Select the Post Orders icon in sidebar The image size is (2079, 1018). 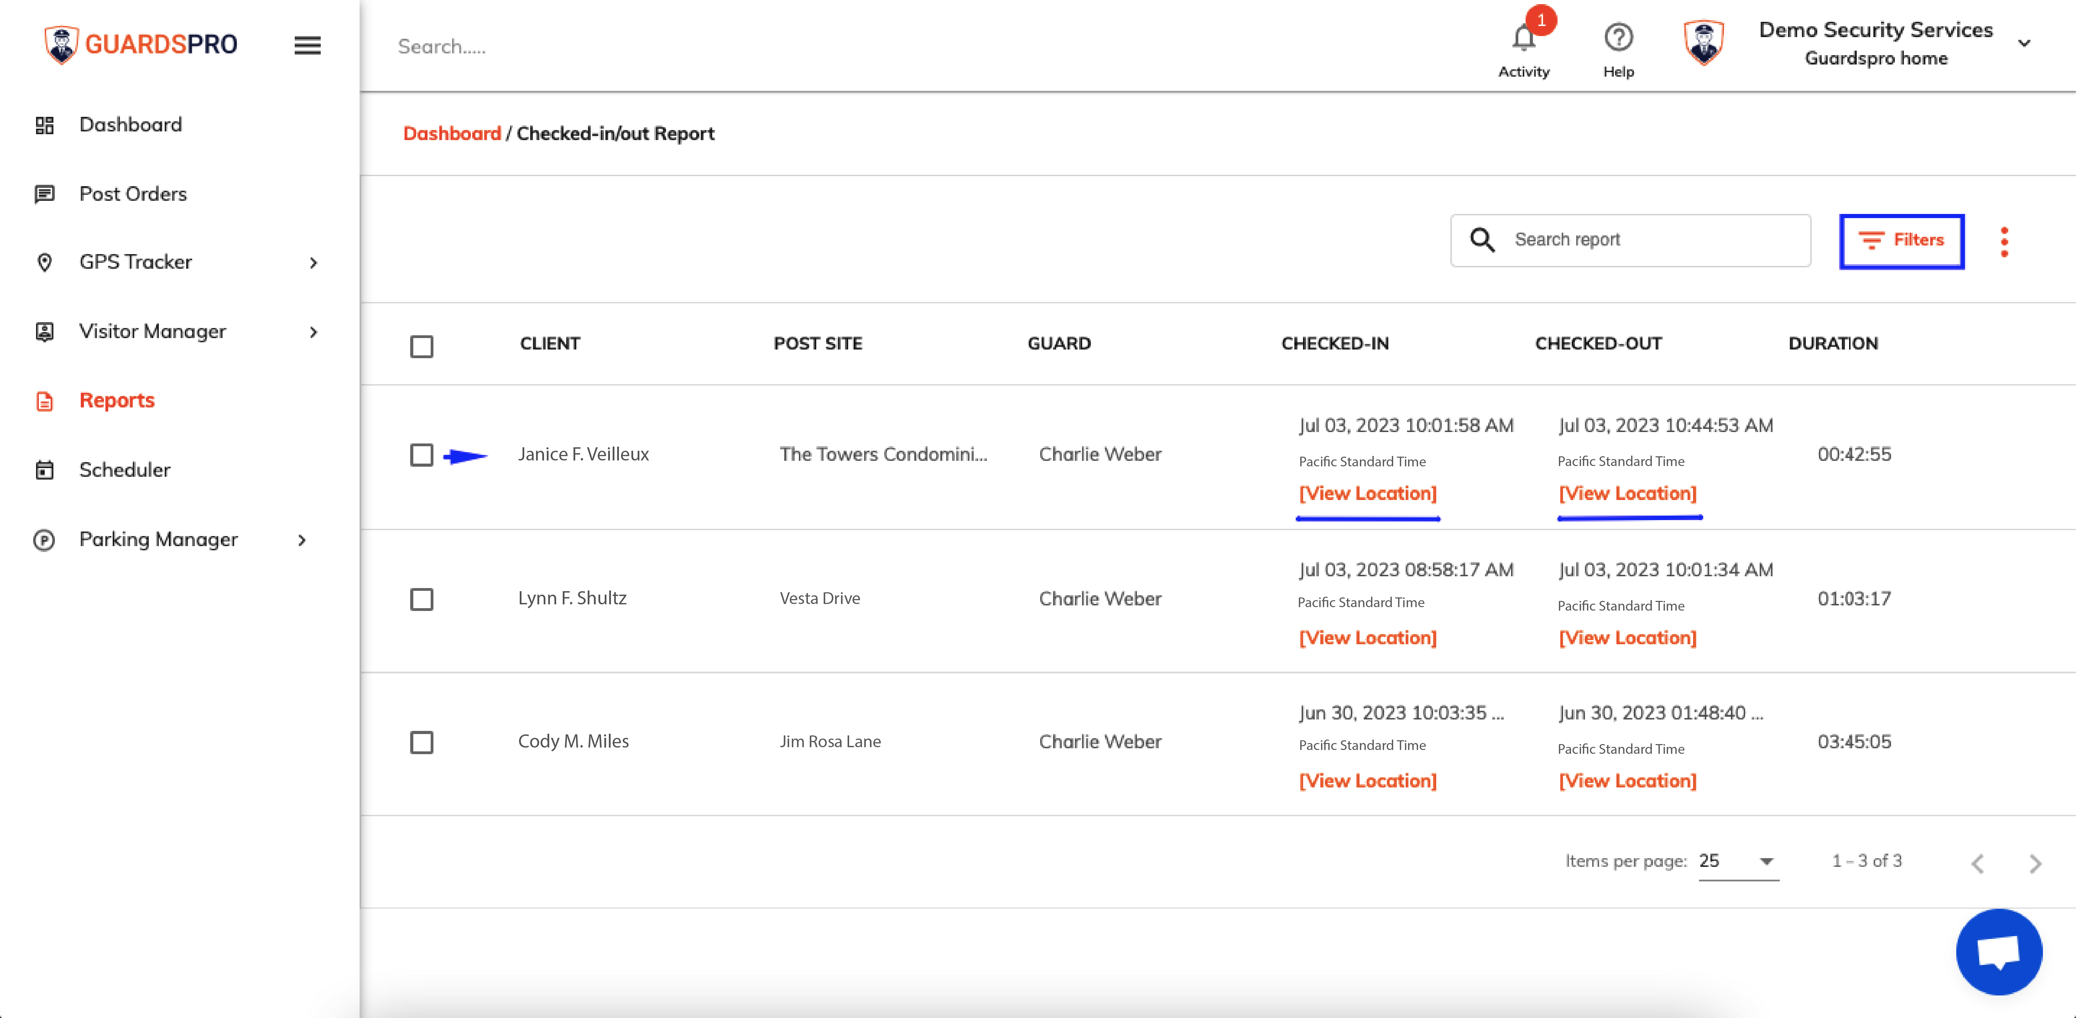(44, 194)
